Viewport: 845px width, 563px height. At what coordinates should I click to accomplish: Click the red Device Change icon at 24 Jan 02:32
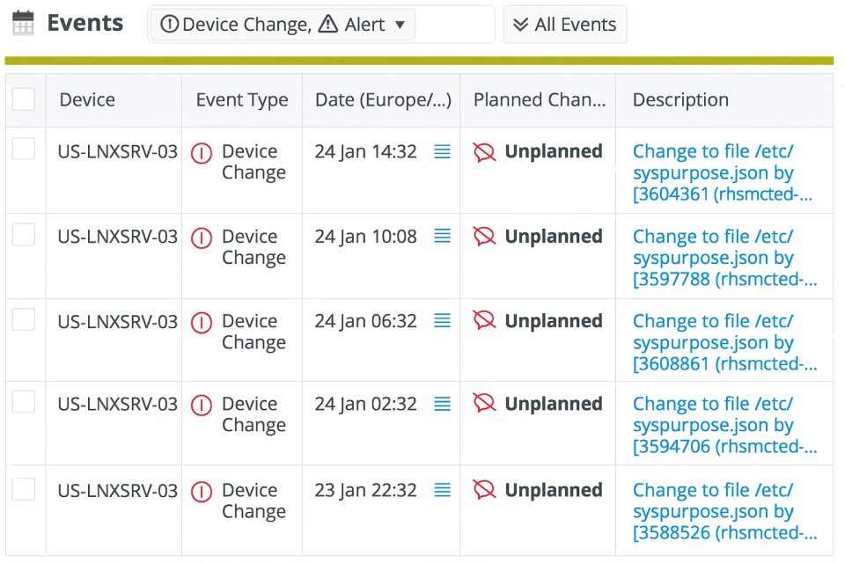click(202, 406)
